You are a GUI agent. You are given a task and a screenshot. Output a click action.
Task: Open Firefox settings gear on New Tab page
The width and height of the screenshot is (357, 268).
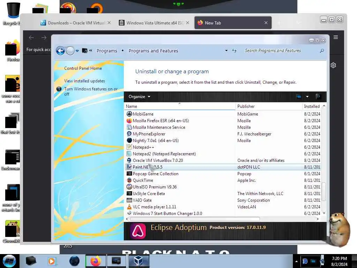[333, 65]
